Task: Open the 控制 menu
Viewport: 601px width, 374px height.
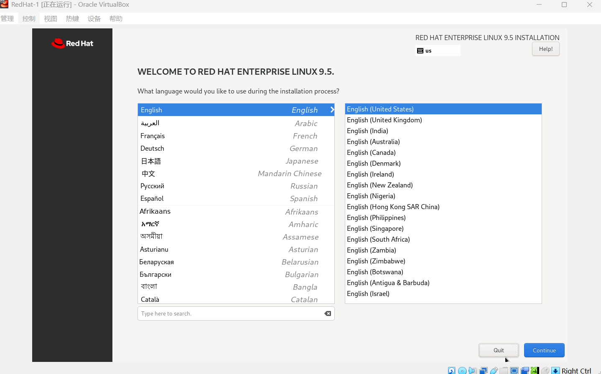Action: [x=29, y=18]
